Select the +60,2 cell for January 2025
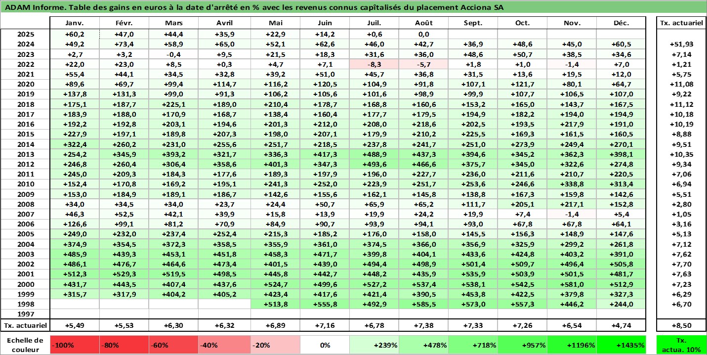Image resolution: width=707 pixels, height=355 pixels. [75, 34]
